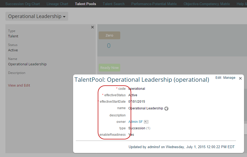The image size is (247, 157).
Task: Click the View and Edit link
Action: [x=19, y=85]
